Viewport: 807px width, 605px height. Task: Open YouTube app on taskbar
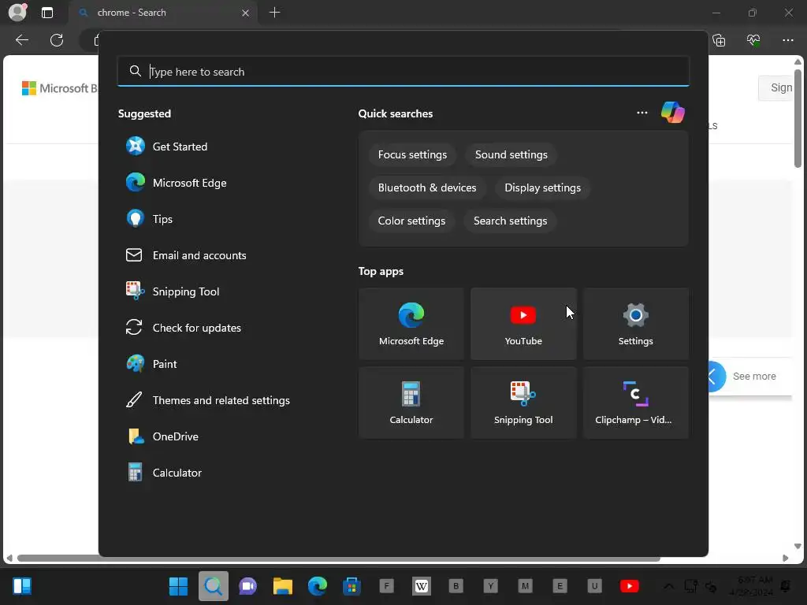coord(630,586)
